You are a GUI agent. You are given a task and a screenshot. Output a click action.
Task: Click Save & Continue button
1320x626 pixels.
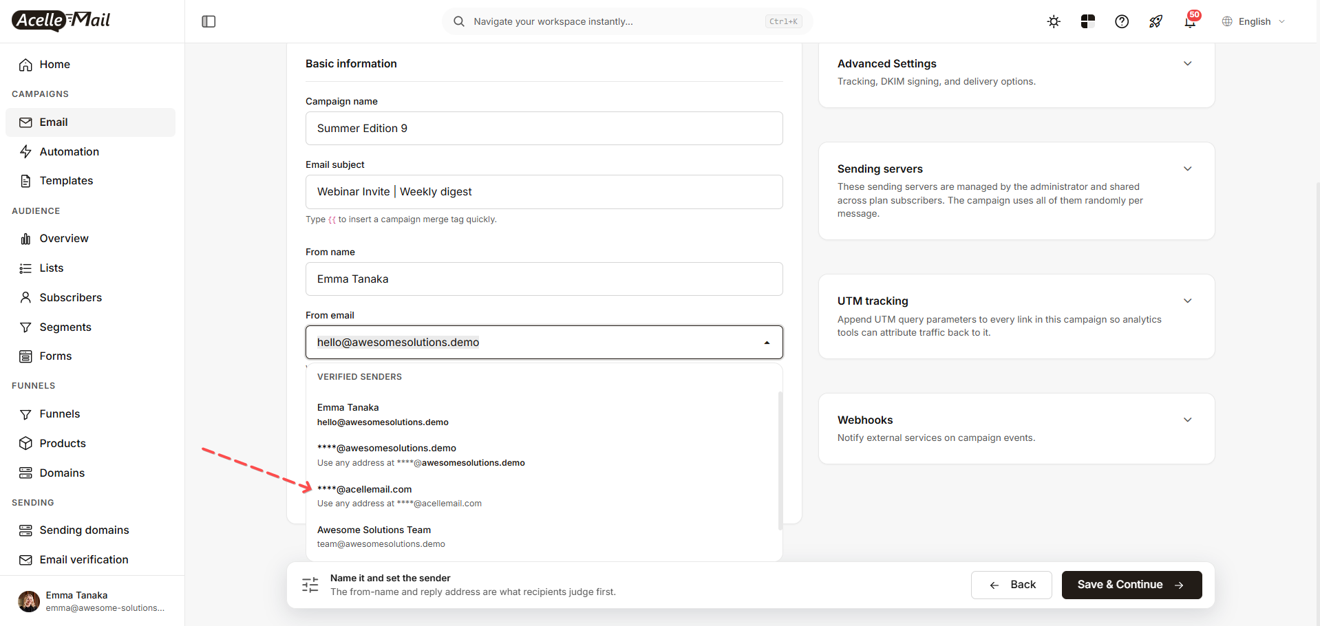coord(1131,585)
